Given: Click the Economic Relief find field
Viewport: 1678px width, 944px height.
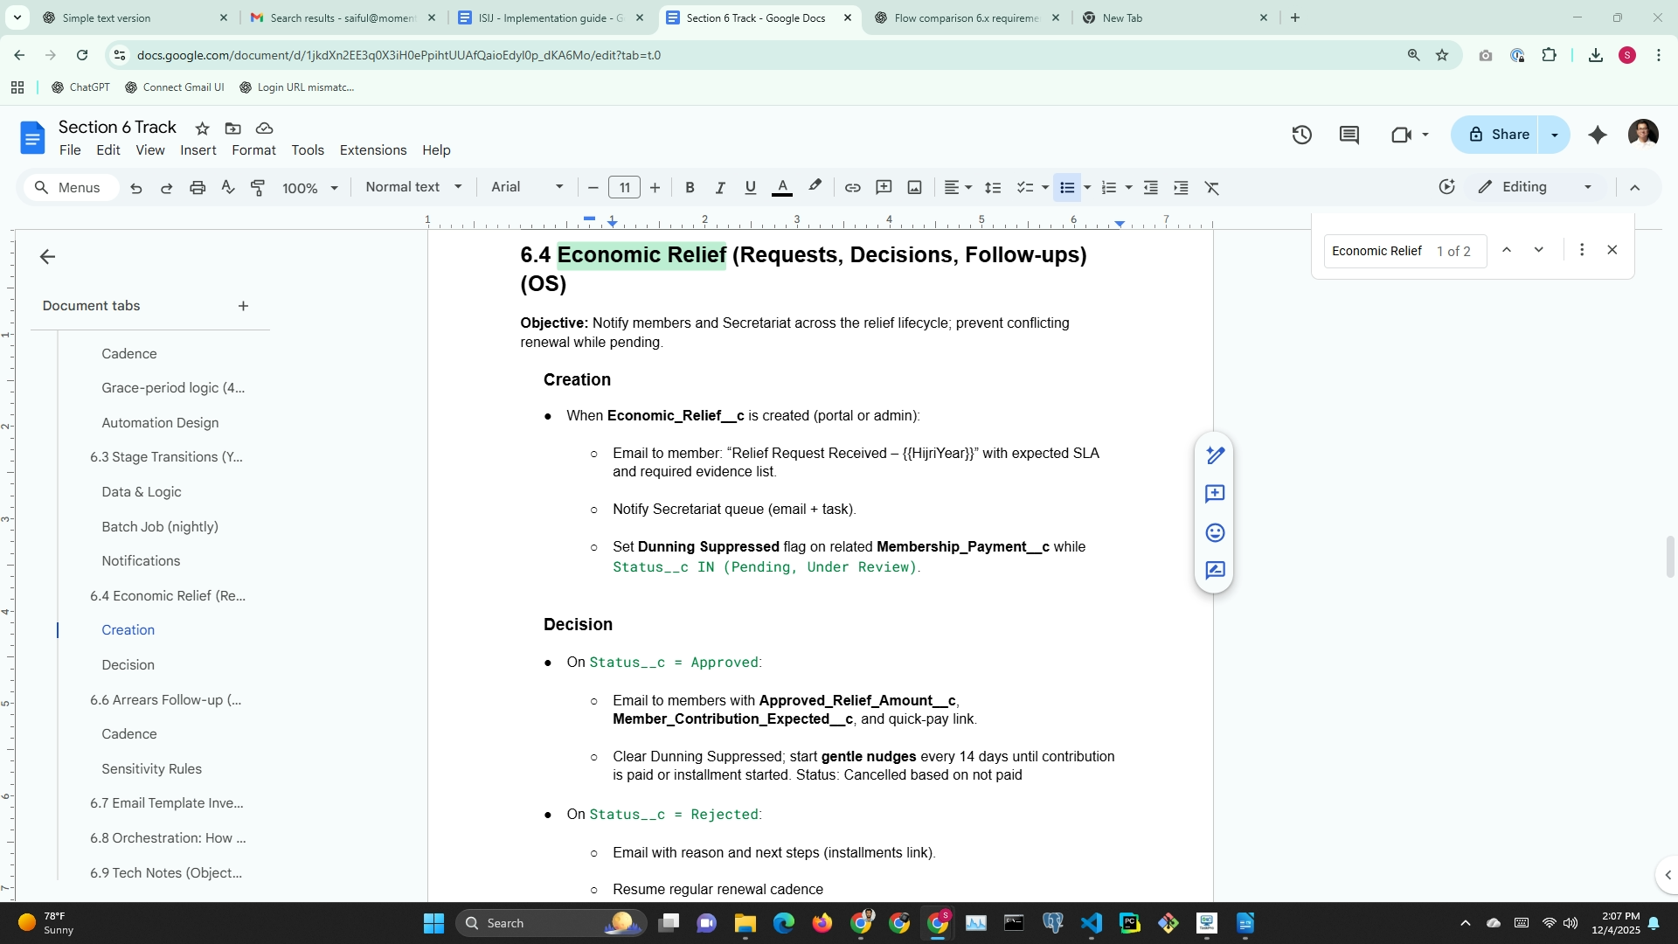Looking at the screenshot, I should point(1377,251).
